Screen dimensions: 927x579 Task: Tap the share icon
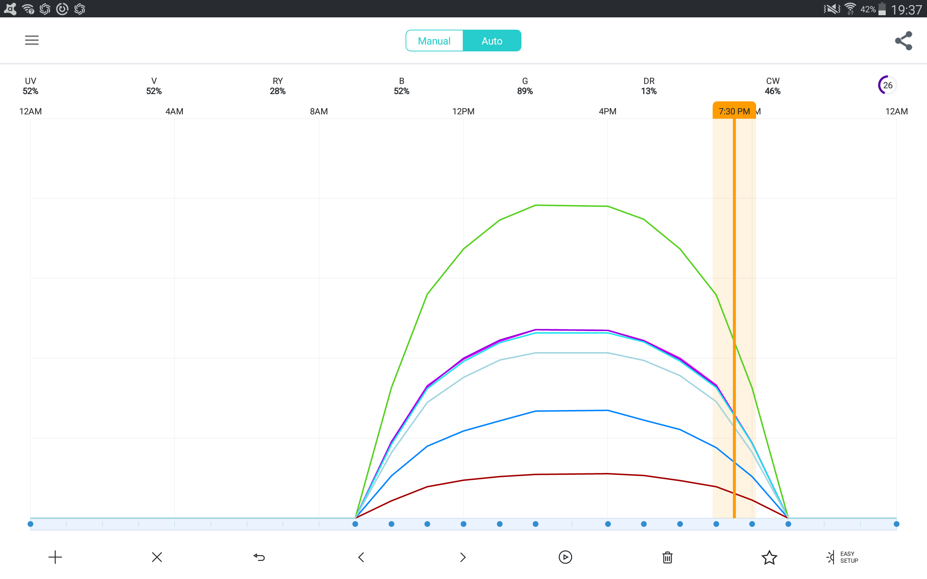(x=903, y=41)
